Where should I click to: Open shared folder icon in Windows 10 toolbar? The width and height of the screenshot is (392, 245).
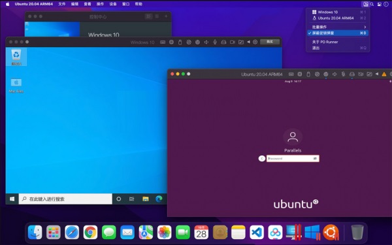point(241,42)
